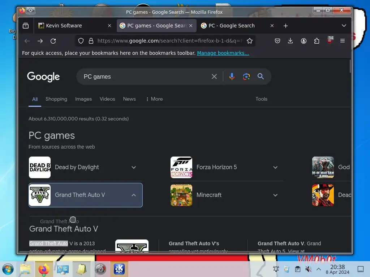Select the Images results tab
Viewport: 370px width, 277px height.
pos(83,99)
